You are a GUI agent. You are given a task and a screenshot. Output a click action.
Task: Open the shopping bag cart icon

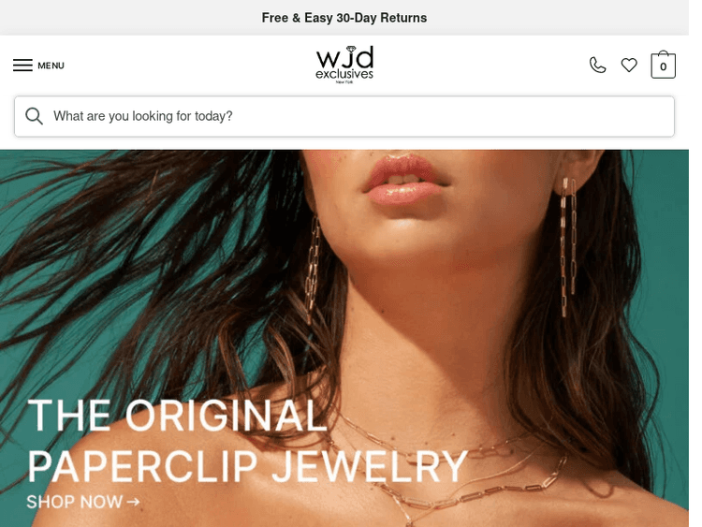[663, 65]
